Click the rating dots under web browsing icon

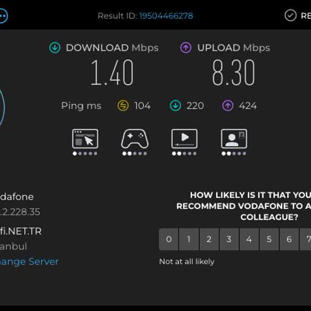(x=85, y=153)
